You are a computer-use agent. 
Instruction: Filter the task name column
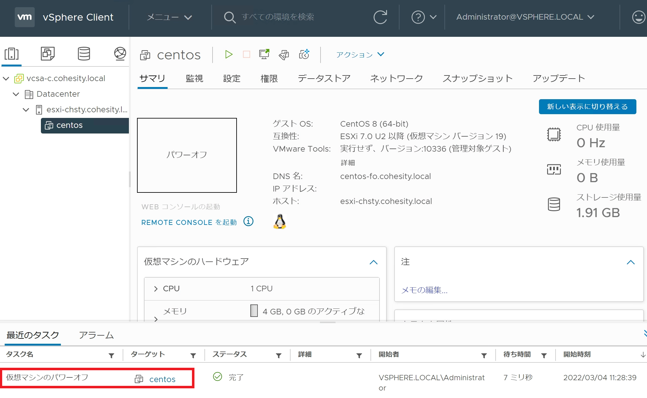tap(111, 355)
